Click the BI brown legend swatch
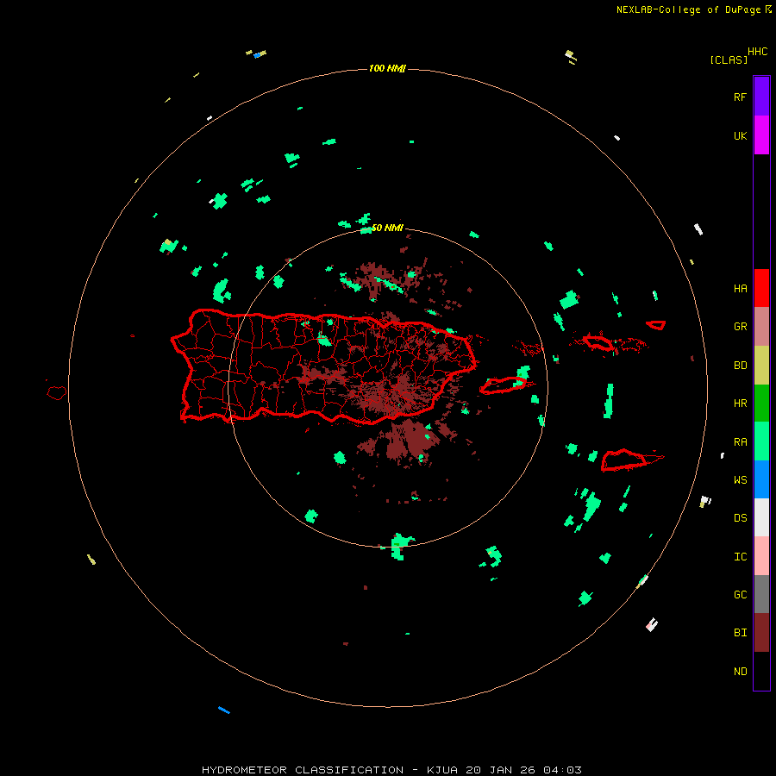 click(761, 633)
